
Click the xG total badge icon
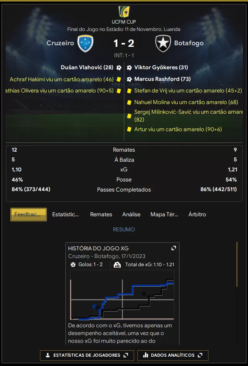[117, 265]
